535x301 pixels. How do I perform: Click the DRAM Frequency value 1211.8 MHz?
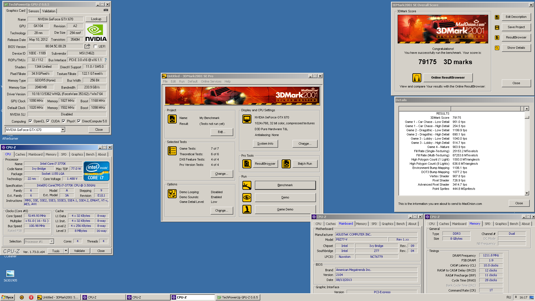coord(491,255)
